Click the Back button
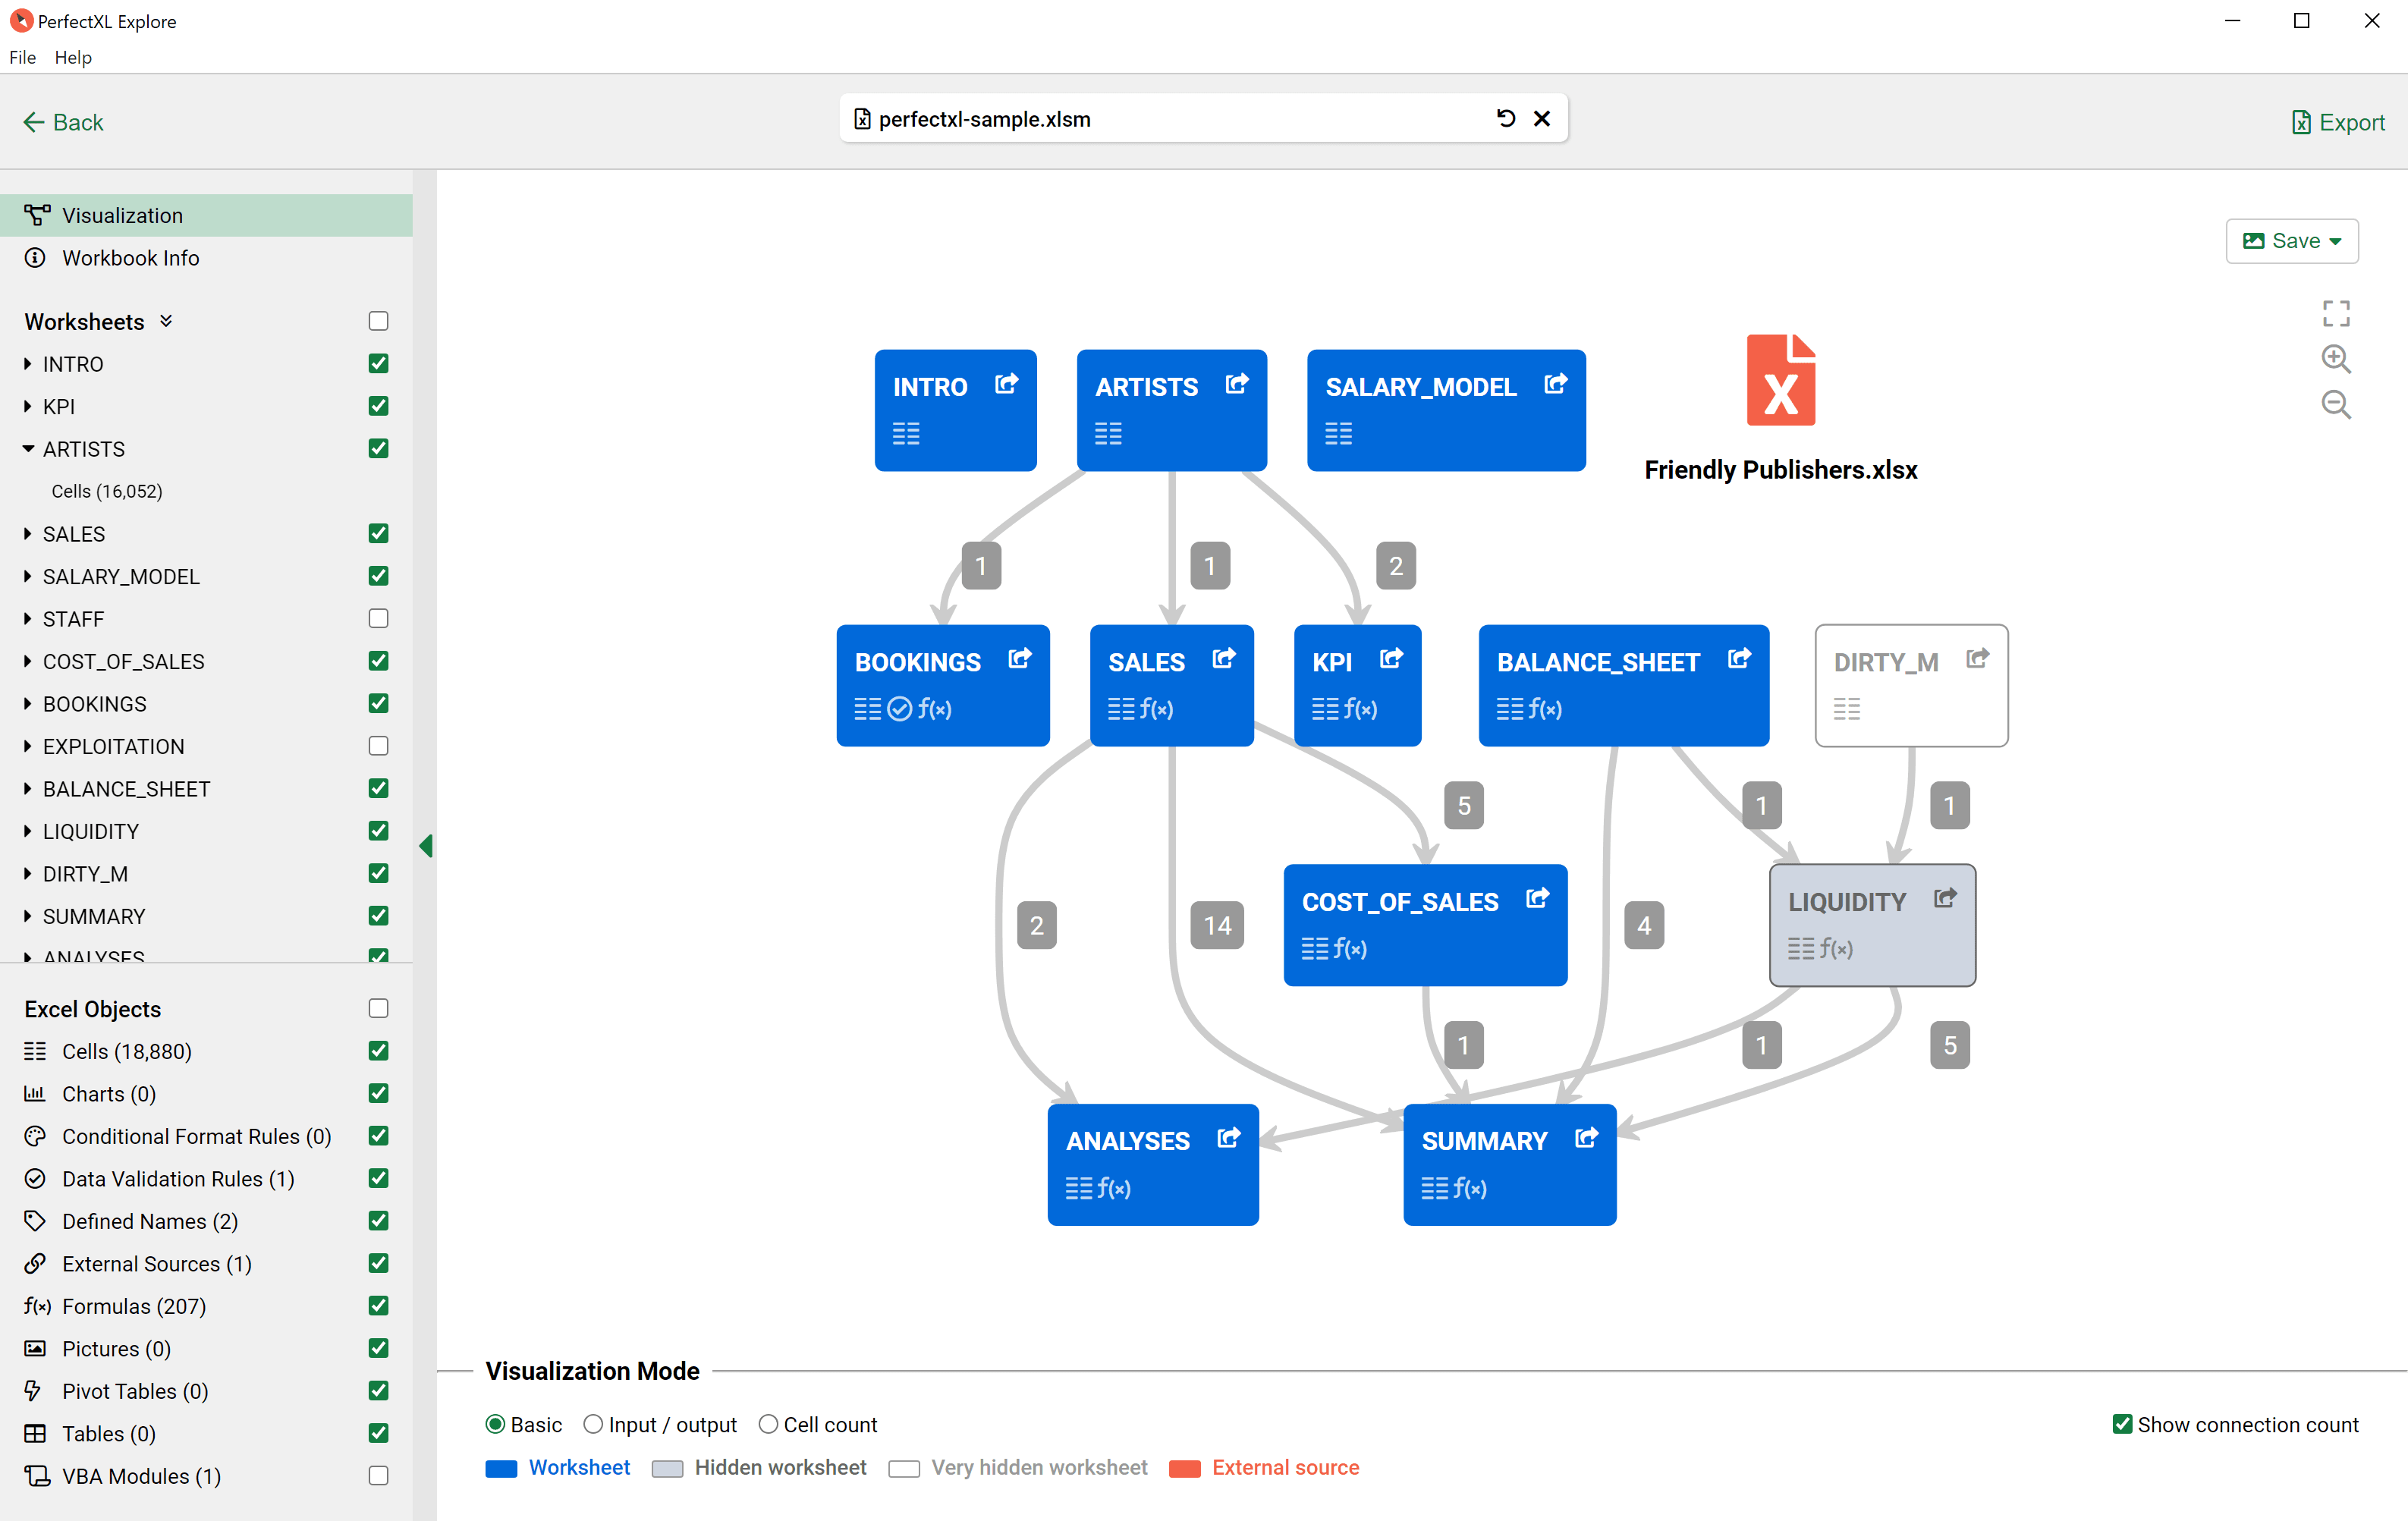Image resolution: width=2408 pixels, height=1521 pixels. point(62,122)
